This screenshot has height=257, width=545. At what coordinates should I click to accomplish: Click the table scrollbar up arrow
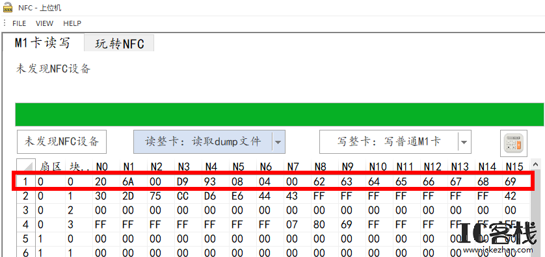535,165
